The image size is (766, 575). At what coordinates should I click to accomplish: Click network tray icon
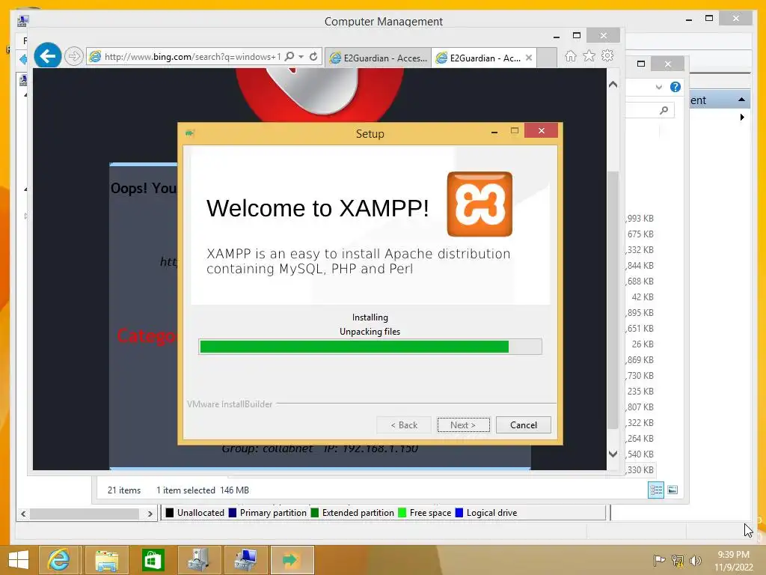point(678,561)
